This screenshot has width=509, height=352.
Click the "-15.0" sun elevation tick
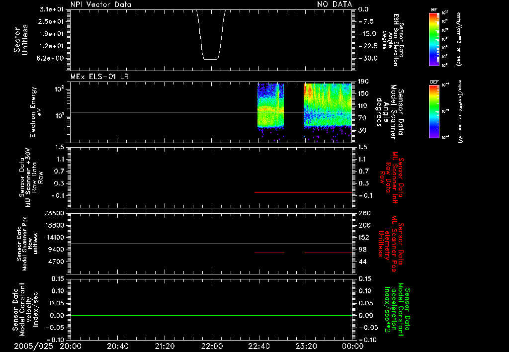point(367,34)
